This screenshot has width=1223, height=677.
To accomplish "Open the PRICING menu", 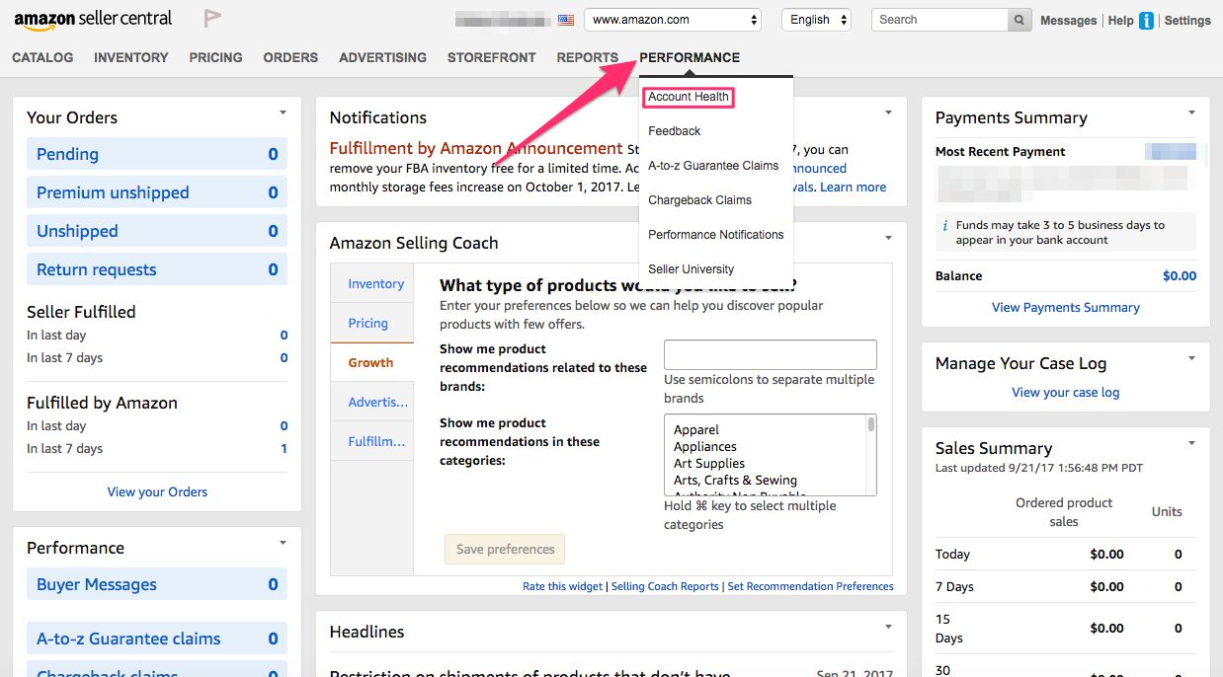I will (216, 57).
